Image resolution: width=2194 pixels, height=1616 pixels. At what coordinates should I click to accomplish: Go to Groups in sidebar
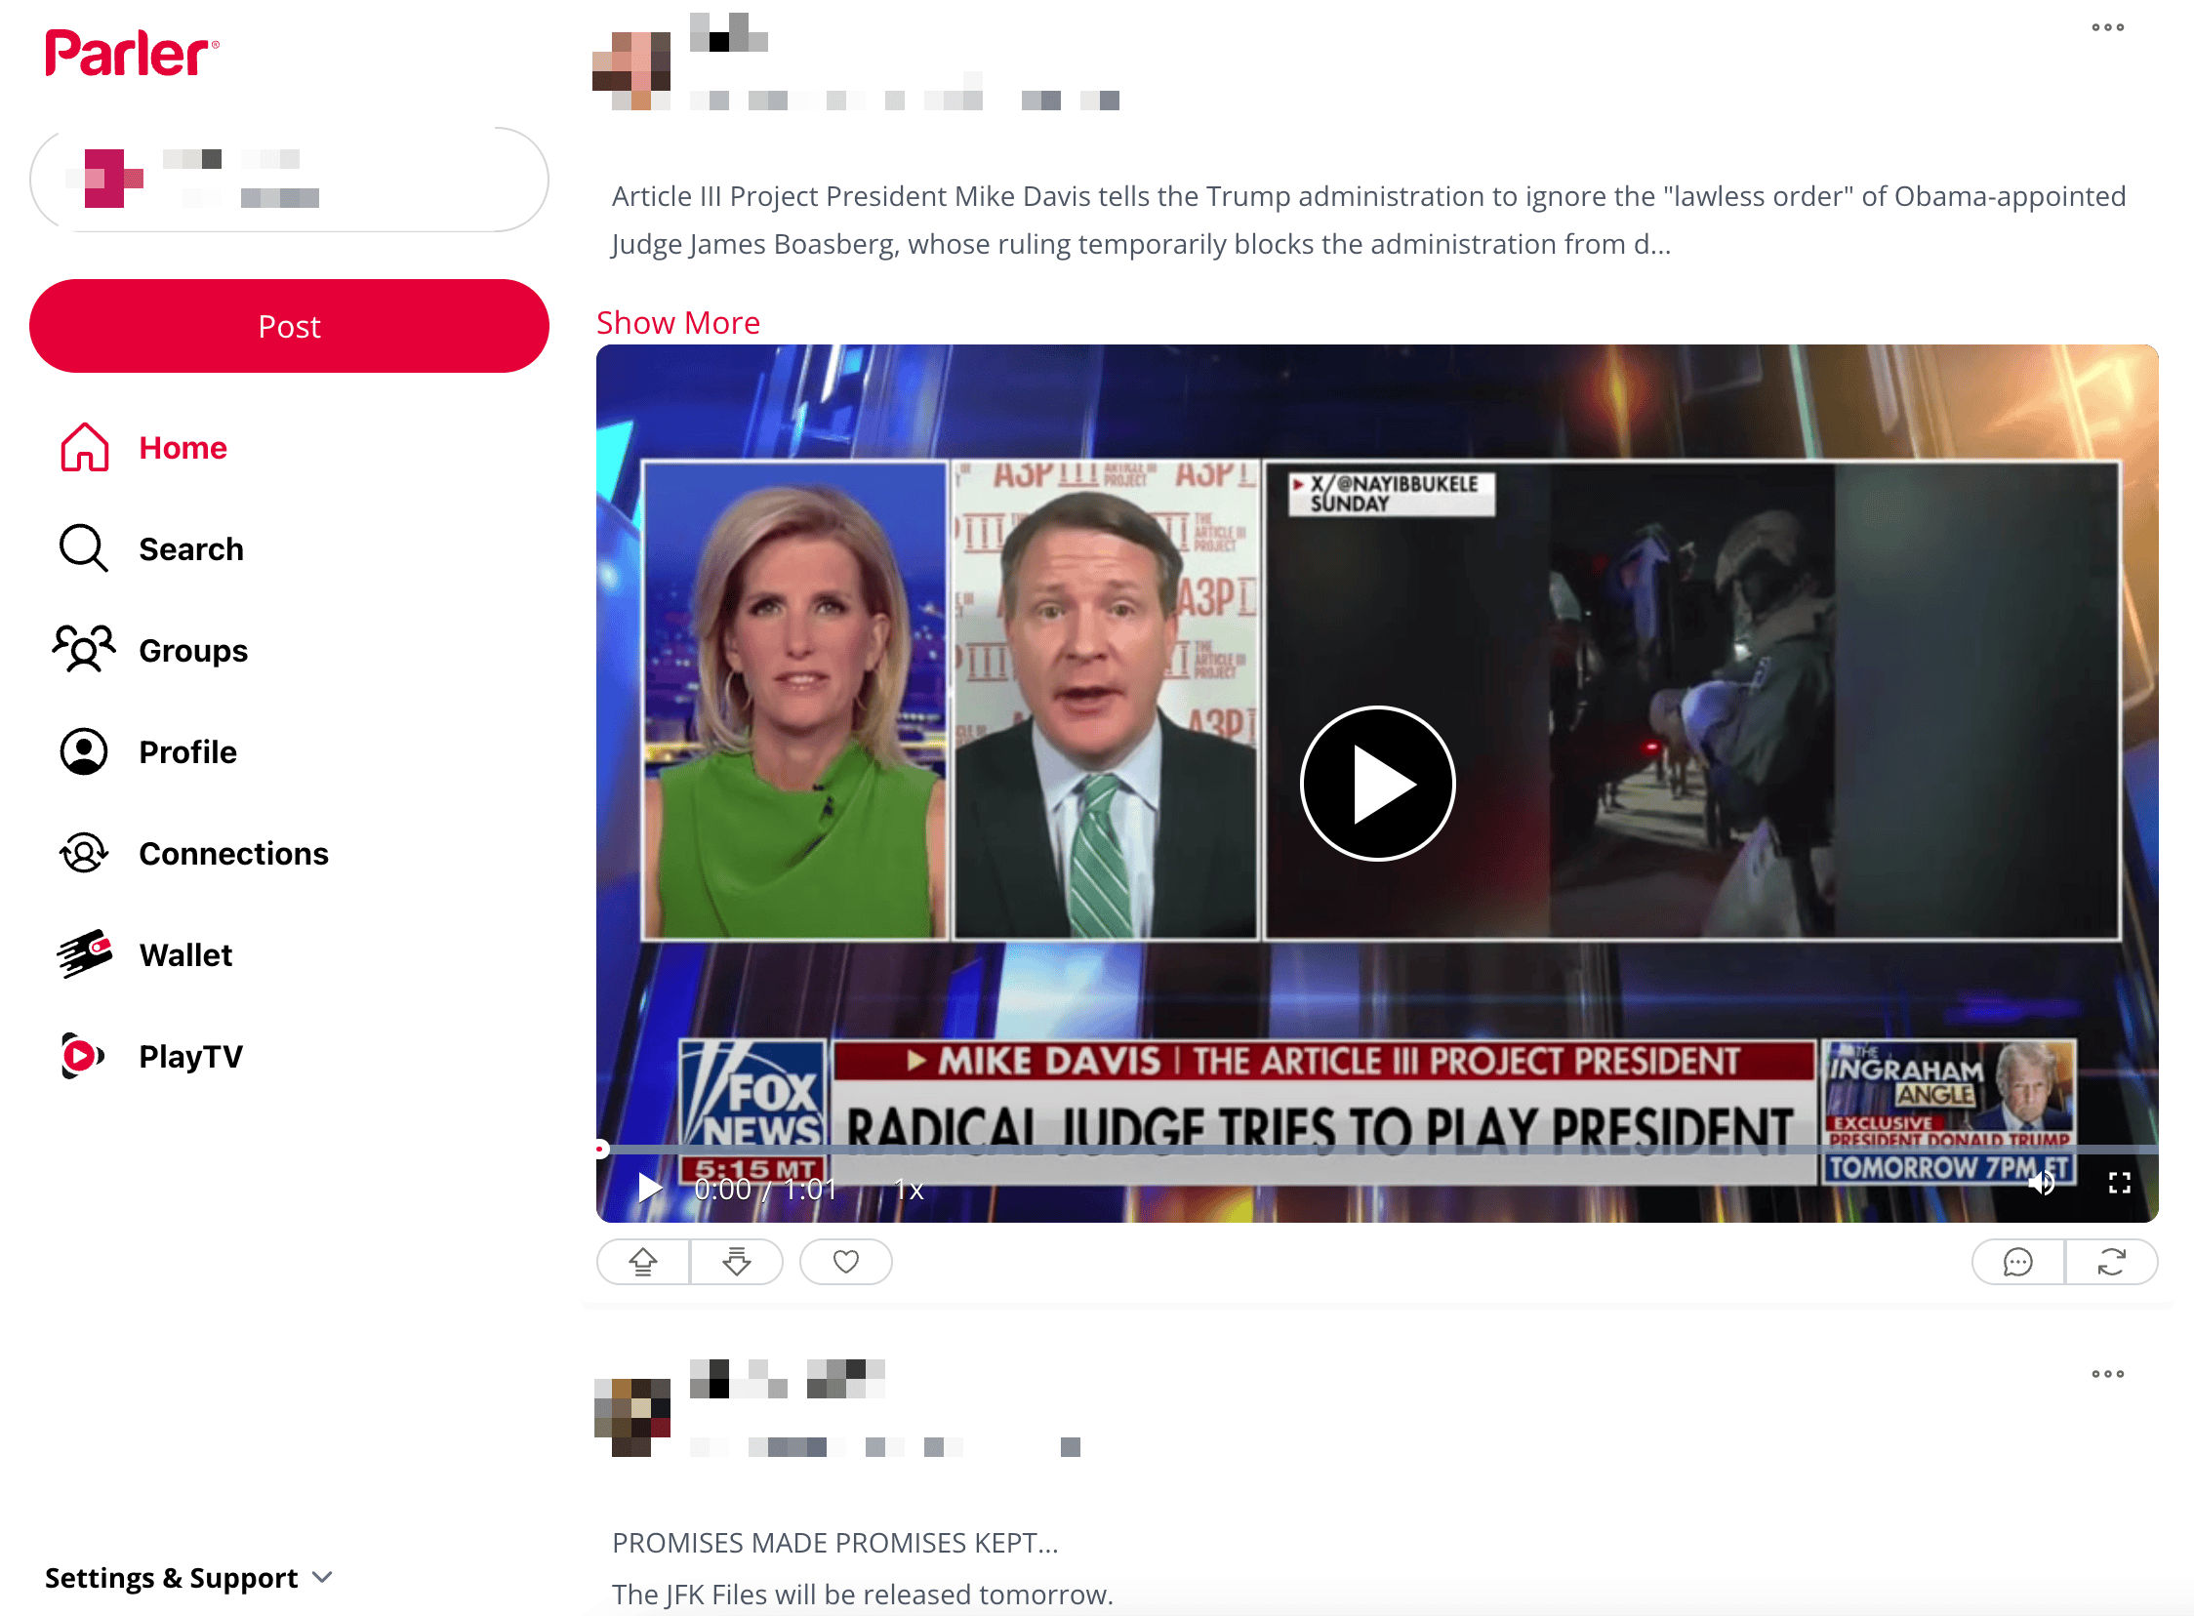pyautogui.click(x=192, y=651)
